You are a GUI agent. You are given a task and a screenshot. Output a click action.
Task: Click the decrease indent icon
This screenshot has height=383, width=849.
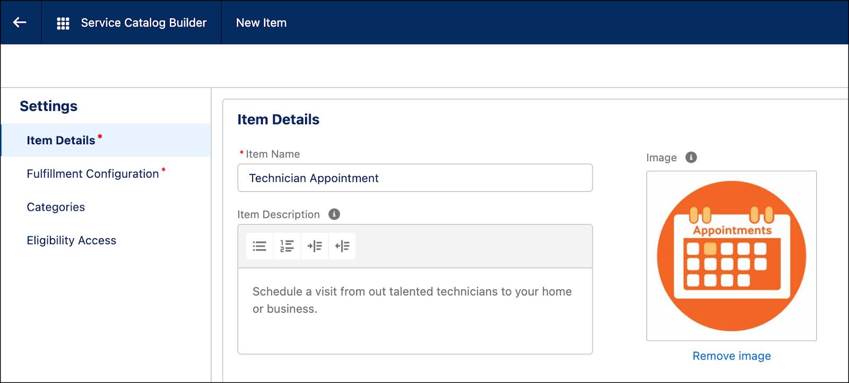pyautogui.click(x=342, y=246)
